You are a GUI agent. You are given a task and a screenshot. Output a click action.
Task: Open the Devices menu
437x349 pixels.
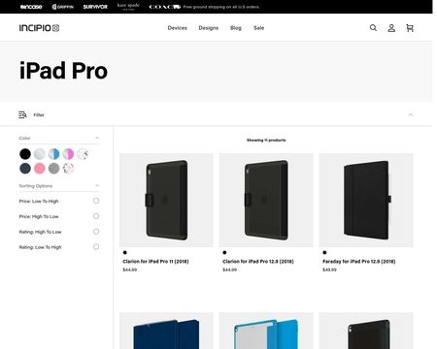point(177,28)
